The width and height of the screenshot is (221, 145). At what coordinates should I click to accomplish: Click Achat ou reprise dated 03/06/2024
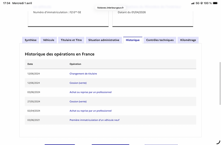coord(91,92)
